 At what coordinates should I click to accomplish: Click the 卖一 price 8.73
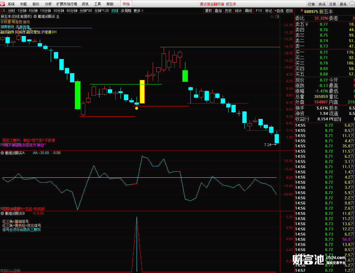click(x=324, y=46)
